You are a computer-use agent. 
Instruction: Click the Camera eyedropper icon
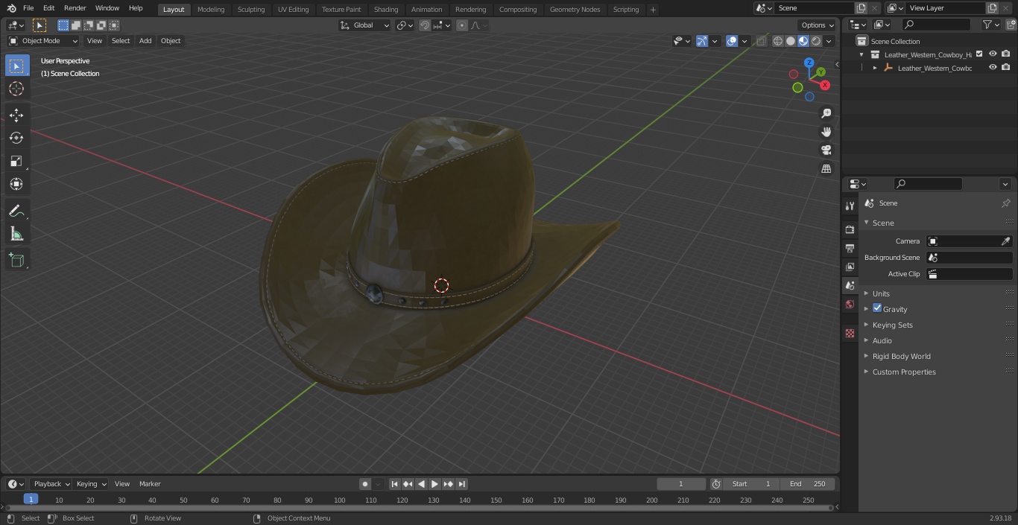[x=1005, y=241]
